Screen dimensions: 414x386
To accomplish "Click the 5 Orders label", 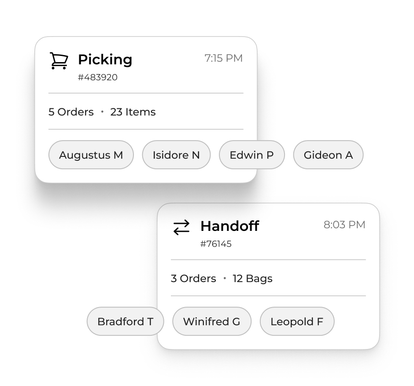I will (x=71, y=112).
